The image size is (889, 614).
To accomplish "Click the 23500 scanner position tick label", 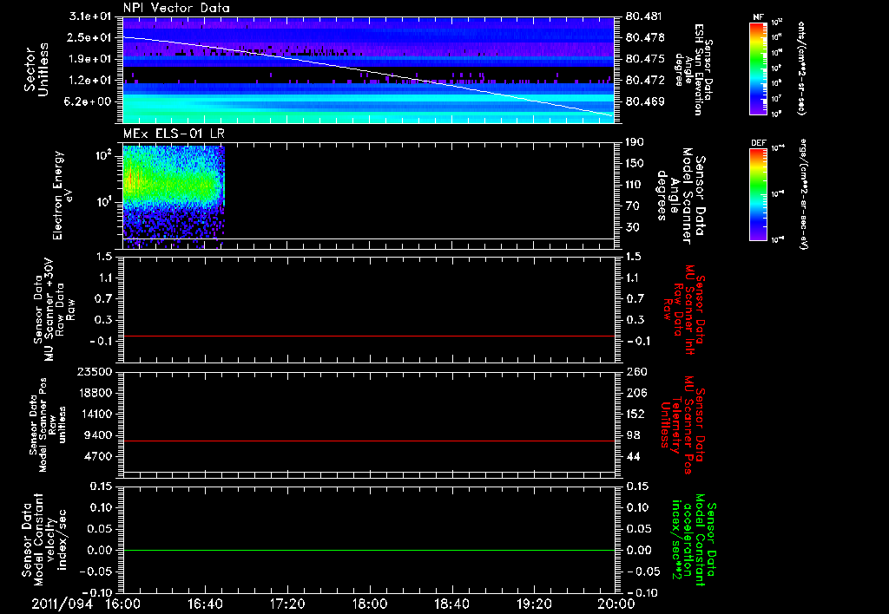I will click(95, 371).
